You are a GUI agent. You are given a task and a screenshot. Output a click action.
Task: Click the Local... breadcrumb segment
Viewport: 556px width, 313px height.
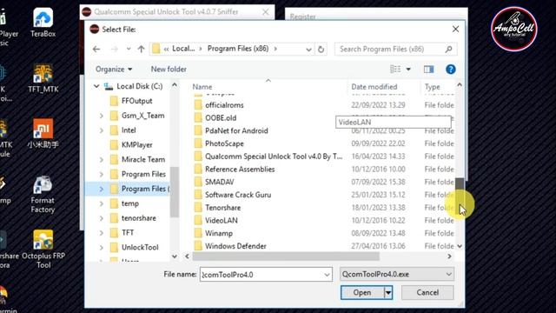pos(183,49)
